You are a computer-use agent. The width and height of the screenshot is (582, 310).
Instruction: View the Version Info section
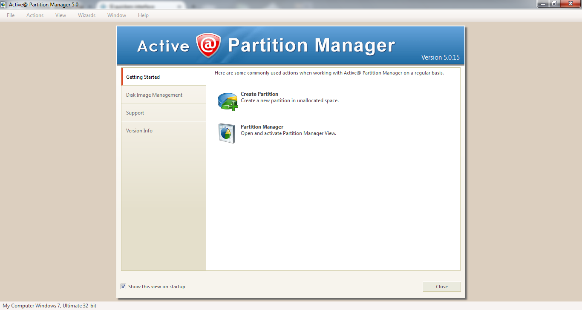click(139, 130)
